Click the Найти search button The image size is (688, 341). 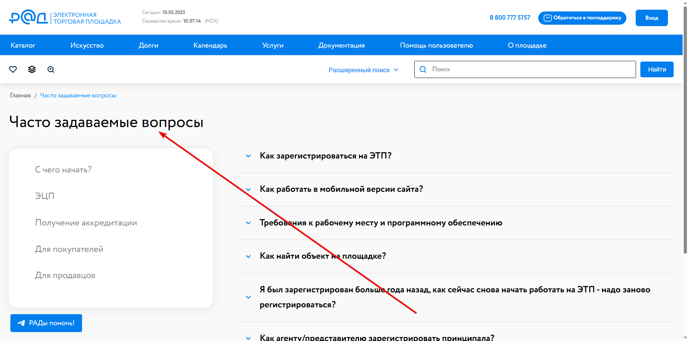point(657,69)
